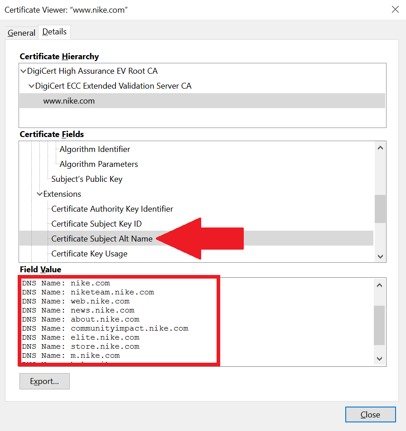Click DNS Name store.nike.com line
The width and height of the screenshot is (406, 431).
(81, 346)
